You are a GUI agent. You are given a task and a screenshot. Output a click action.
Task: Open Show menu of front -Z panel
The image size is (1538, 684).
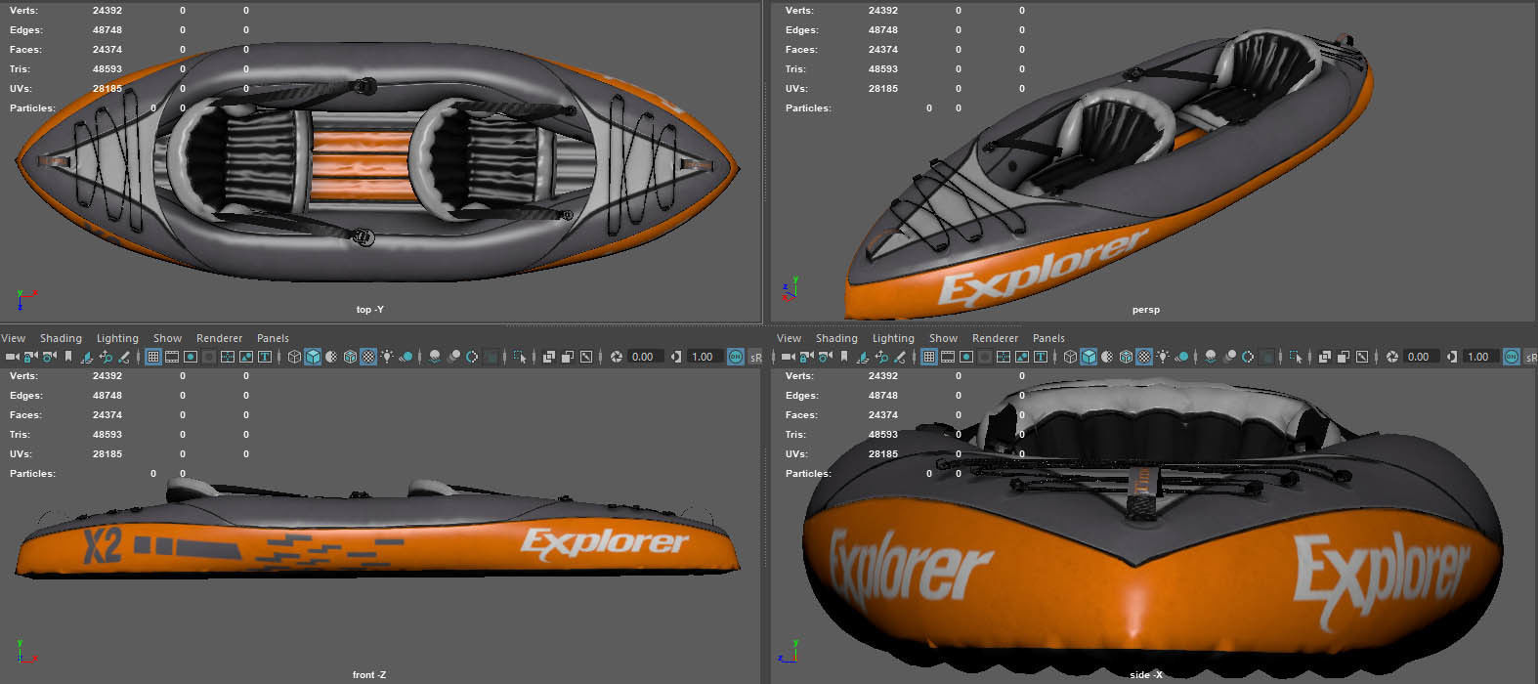(167, 338)
